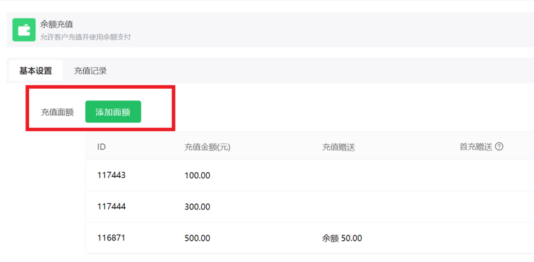Select the row with ID 117444
The width and height of the screenshot is (534, 262).
pyautogui.click(x=310, y=207)
